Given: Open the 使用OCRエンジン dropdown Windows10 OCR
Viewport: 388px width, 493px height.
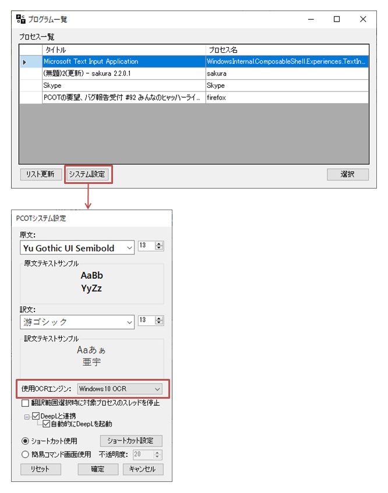Looking at the screenshot, I should [x=120, y=389].
